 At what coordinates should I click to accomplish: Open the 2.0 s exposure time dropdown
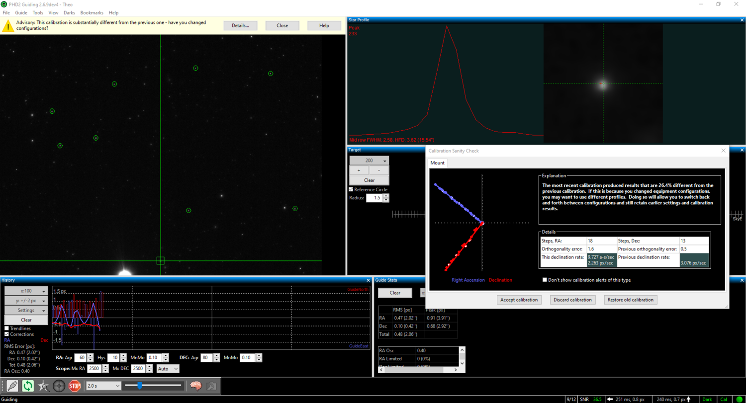click(104, 386)
